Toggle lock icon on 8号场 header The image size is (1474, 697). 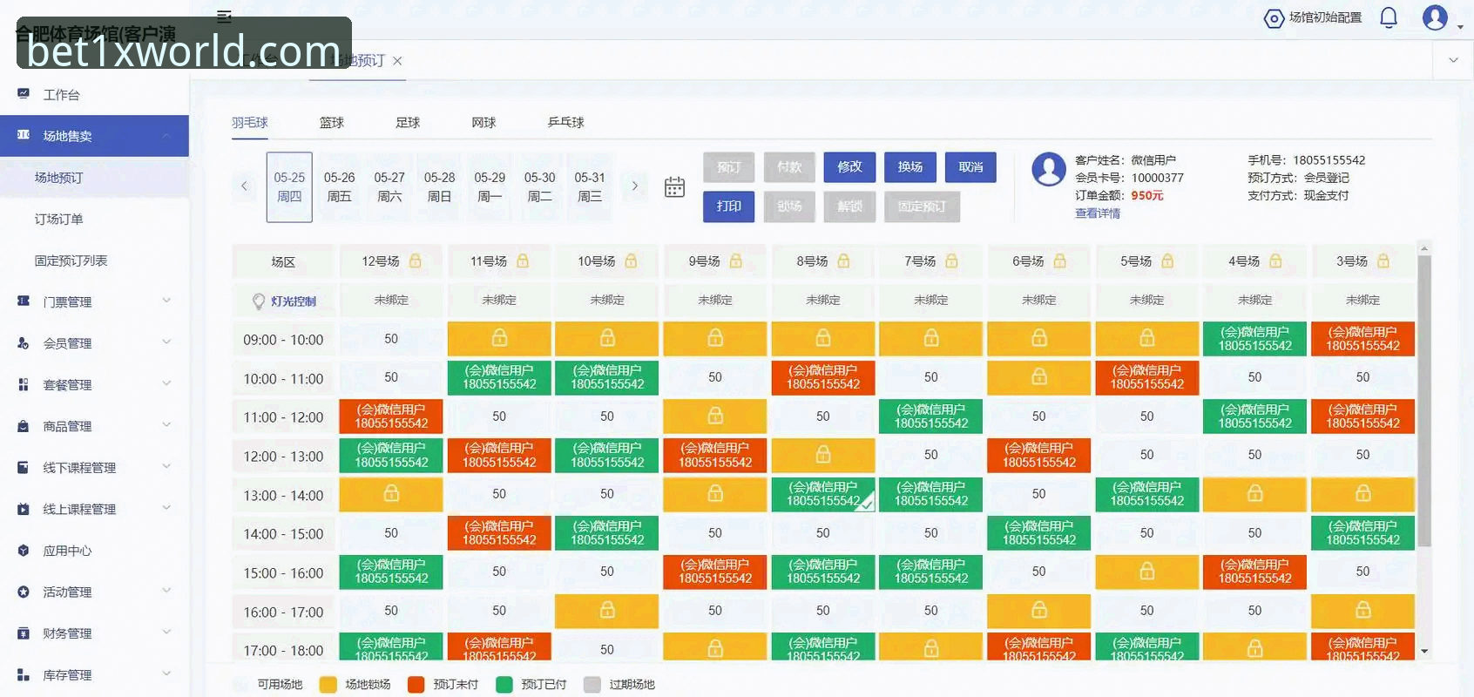(x=843, y=261)
